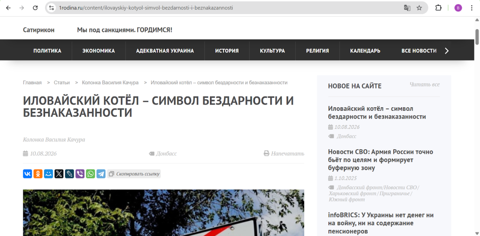This screenshot has width=480, height=236.
Task: Click the page vertical scrollbar
Action: (x=477, y=35)
